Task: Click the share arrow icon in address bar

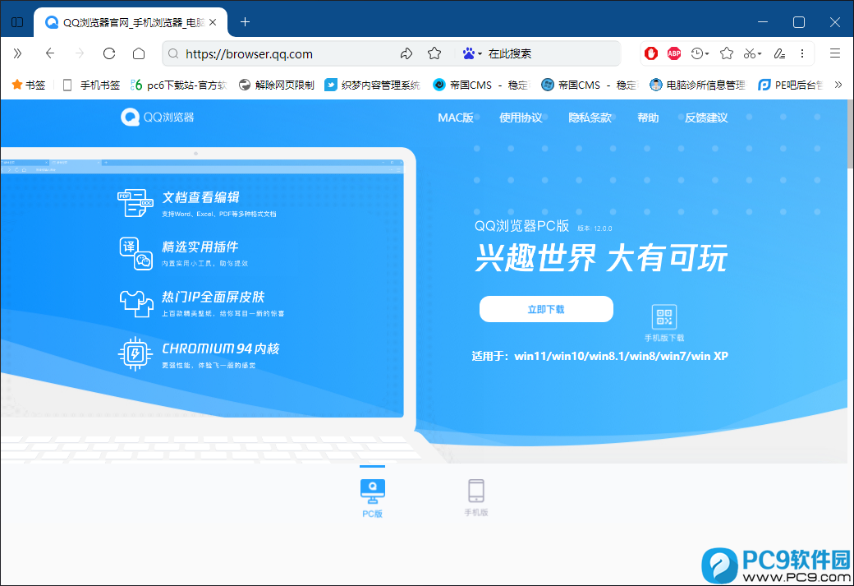Action: tap(406, 53)
